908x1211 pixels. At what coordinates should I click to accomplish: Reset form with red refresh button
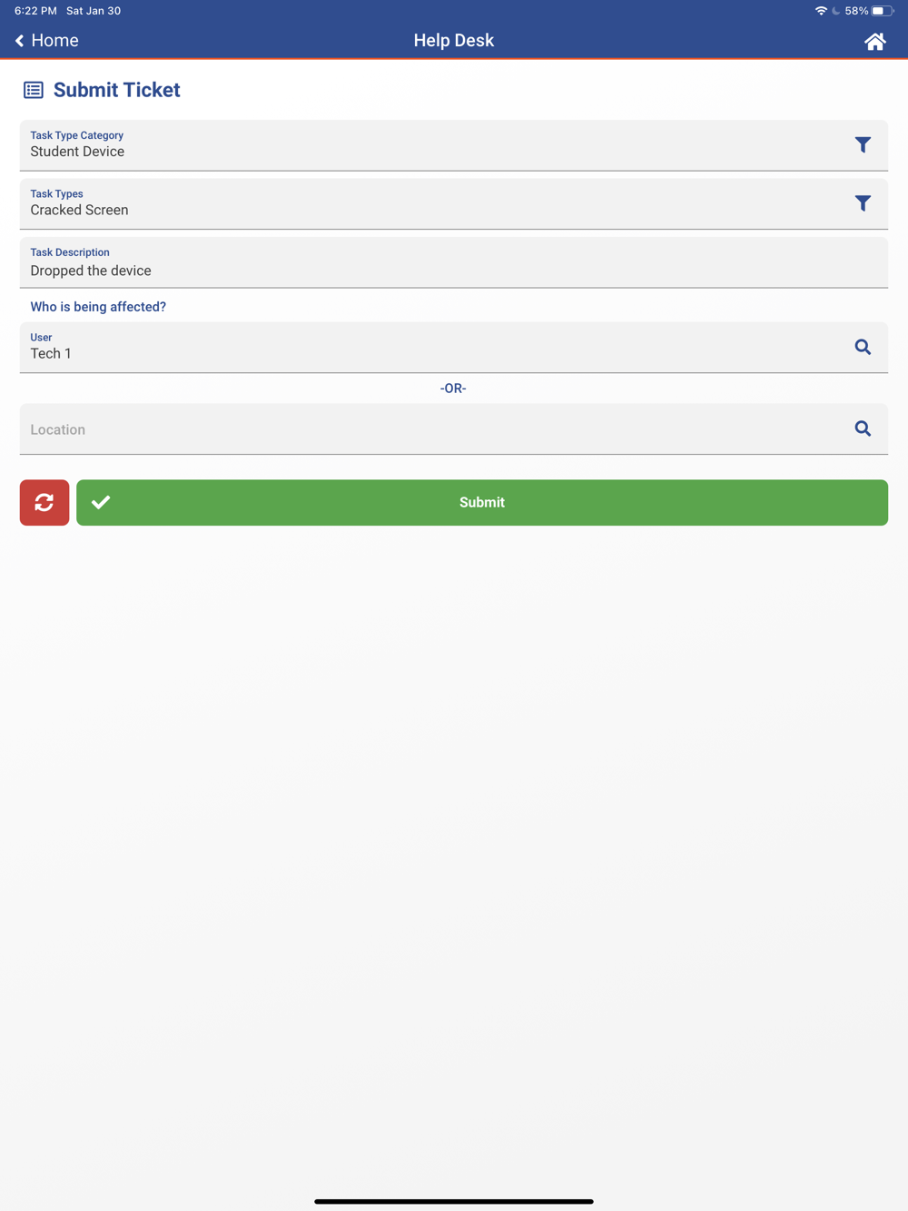[44, 502]
